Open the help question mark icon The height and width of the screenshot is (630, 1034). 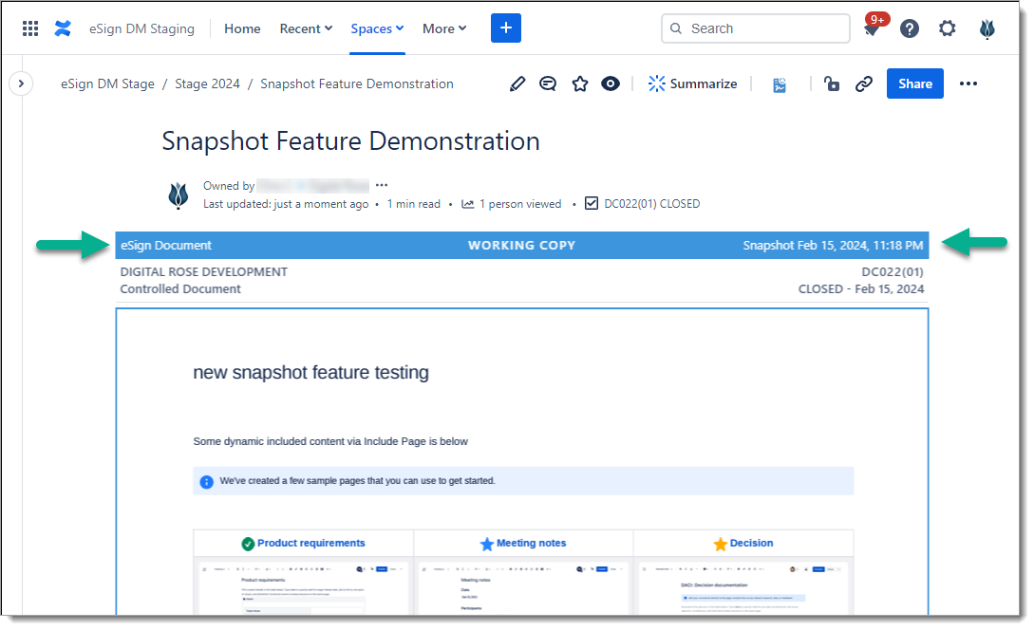tap(910, 28)
